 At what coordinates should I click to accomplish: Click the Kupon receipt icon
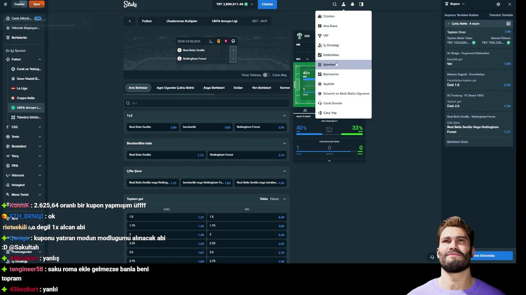(447, 4)
